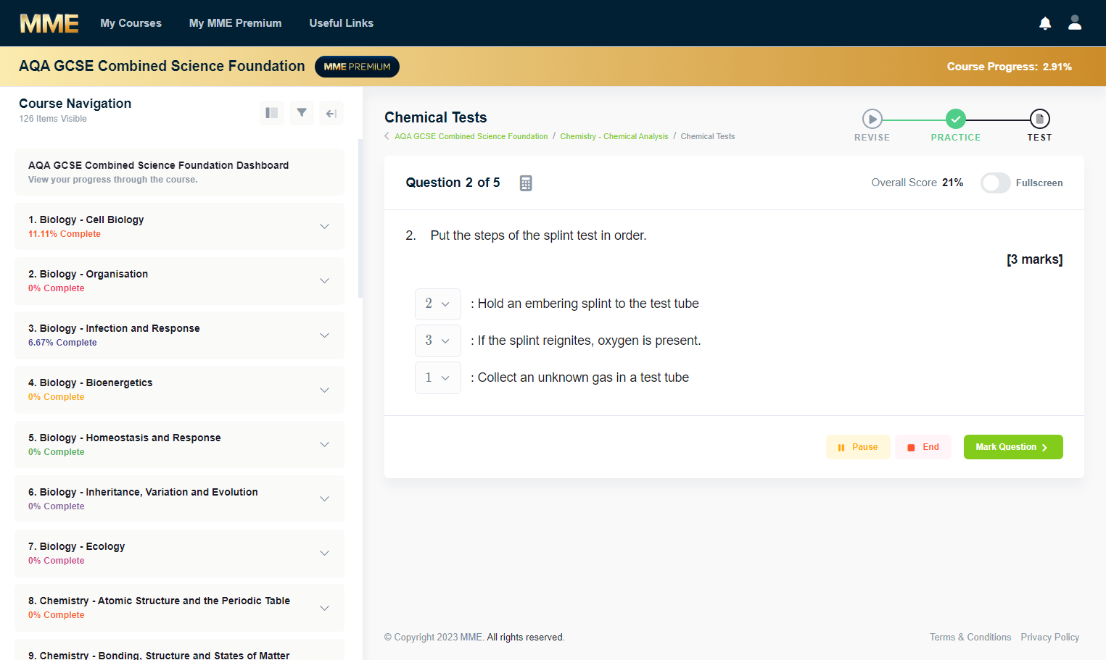
Task: Click the [3 marks] label
Action: pyautogui.click(x=1035, y=259)
